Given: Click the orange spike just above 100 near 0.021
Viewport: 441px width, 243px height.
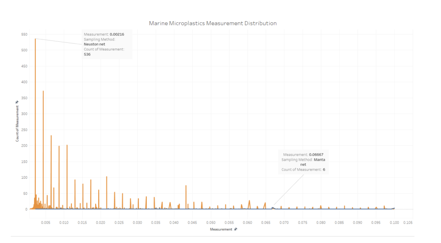Looking at the screenshot, I should (106, 178).
